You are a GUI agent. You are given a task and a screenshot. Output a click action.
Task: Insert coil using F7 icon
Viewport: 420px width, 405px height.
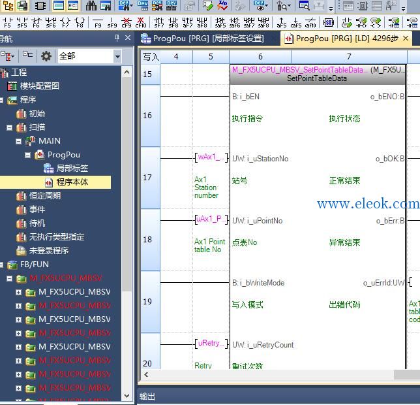65,22
